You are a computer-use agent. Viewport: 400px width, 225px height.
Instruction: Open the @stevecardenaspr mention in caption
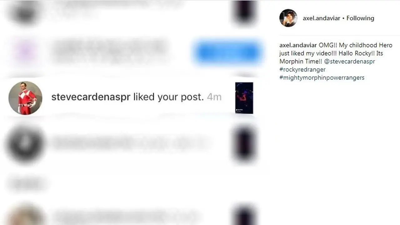[350, 62]
